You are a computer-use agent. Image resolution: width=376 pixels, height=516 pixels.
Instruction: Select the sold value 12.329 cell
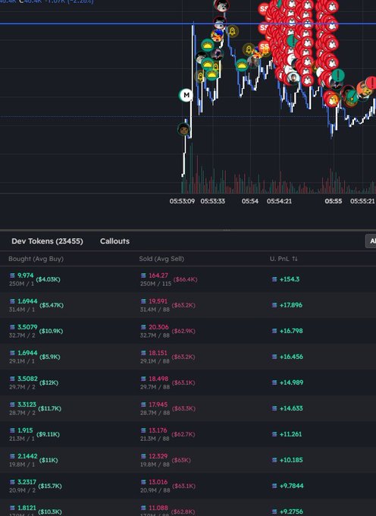click(x=158, y=456)
